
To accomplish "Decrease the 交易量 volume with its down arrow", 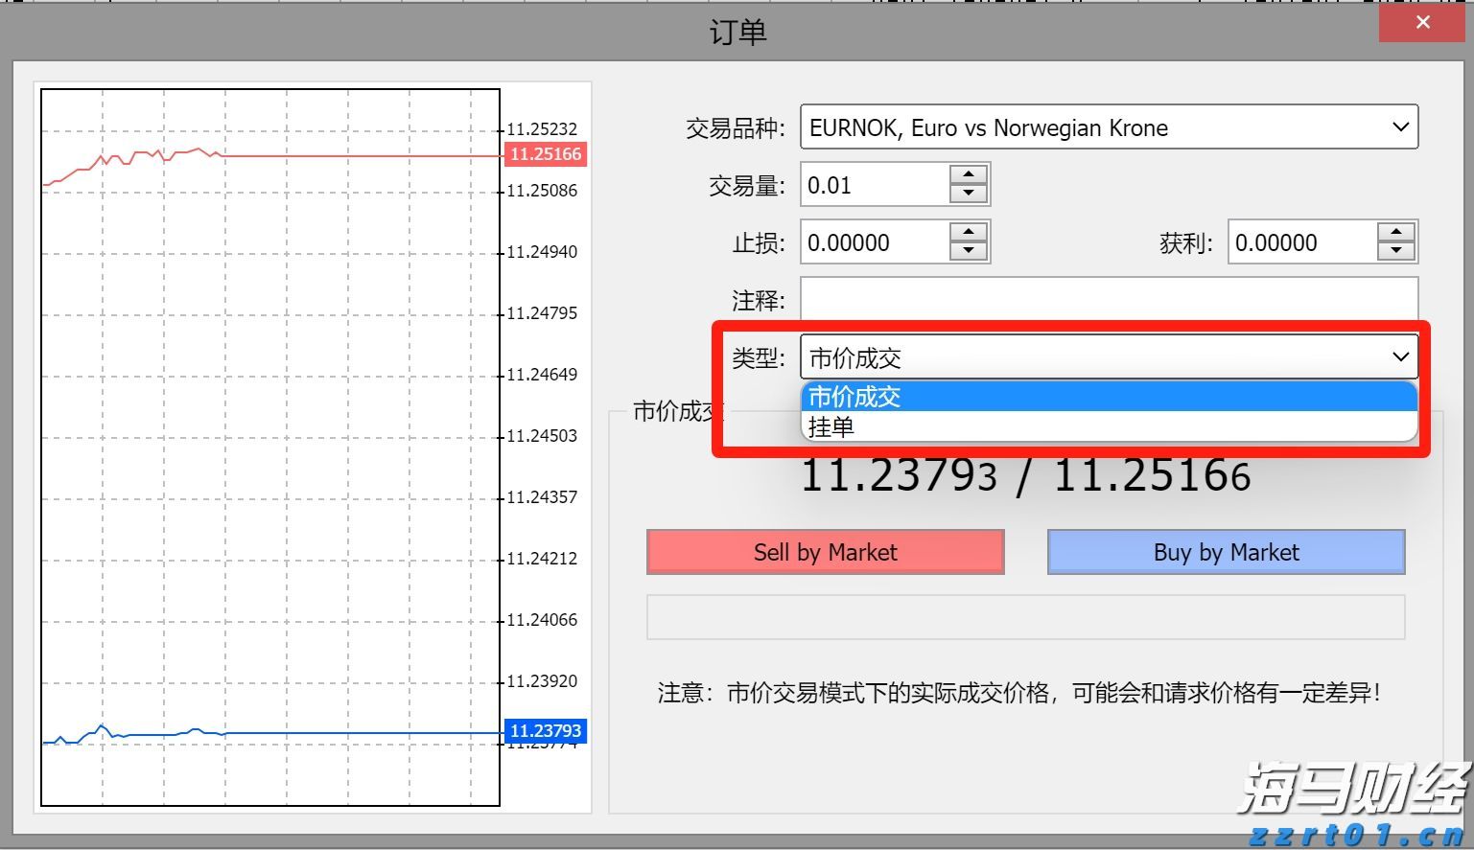I will tap(969, 194).
